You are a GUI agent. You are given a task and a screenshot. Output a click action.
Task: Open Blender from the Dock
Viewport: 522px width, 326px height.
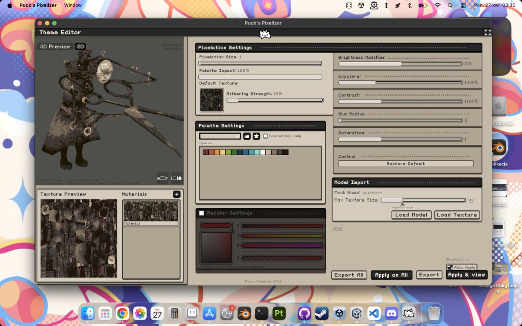coord(244,313)
